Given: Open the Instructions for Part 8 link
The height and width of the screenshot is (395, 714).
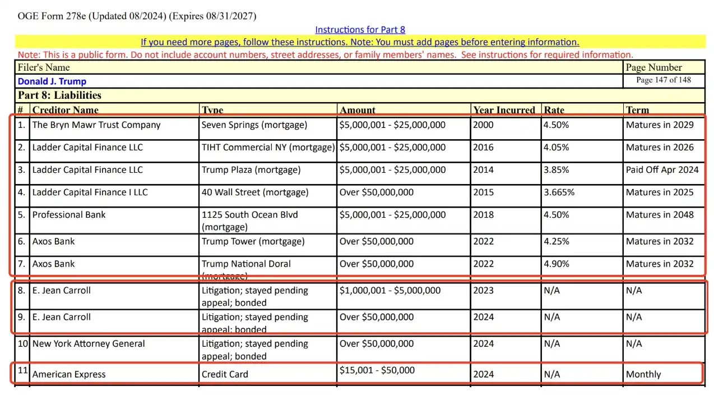Looking at the screenshot, I should click(x=360, y=30).
